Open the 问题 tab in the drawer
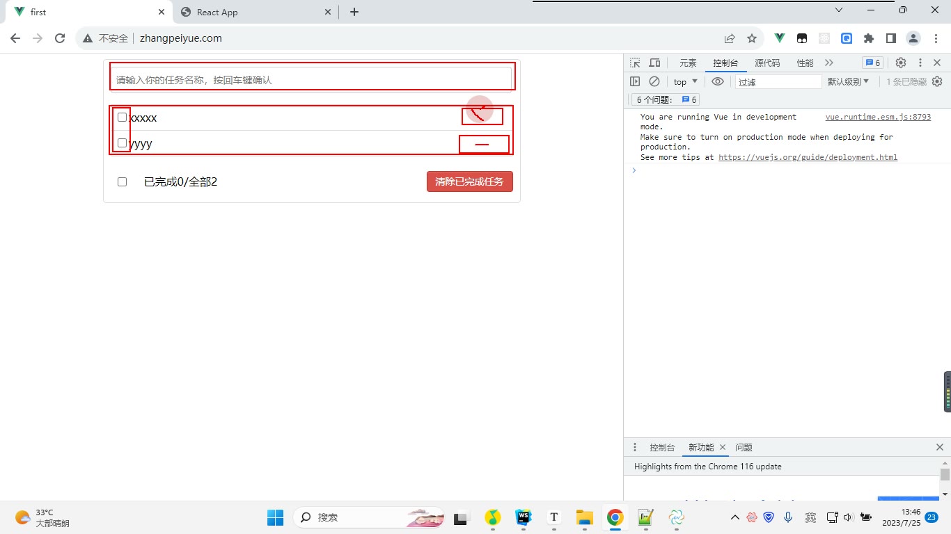Viewport: 951px width, 534px height. (744, 447)
